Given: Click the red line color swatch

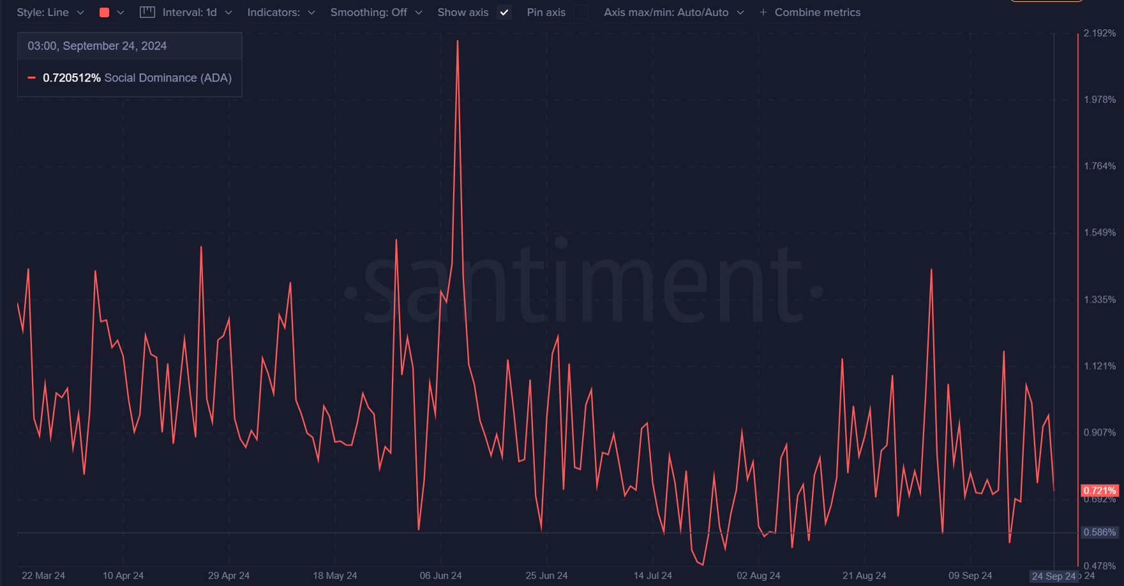Looking at the screenshot, I should (x=105, y=12).
